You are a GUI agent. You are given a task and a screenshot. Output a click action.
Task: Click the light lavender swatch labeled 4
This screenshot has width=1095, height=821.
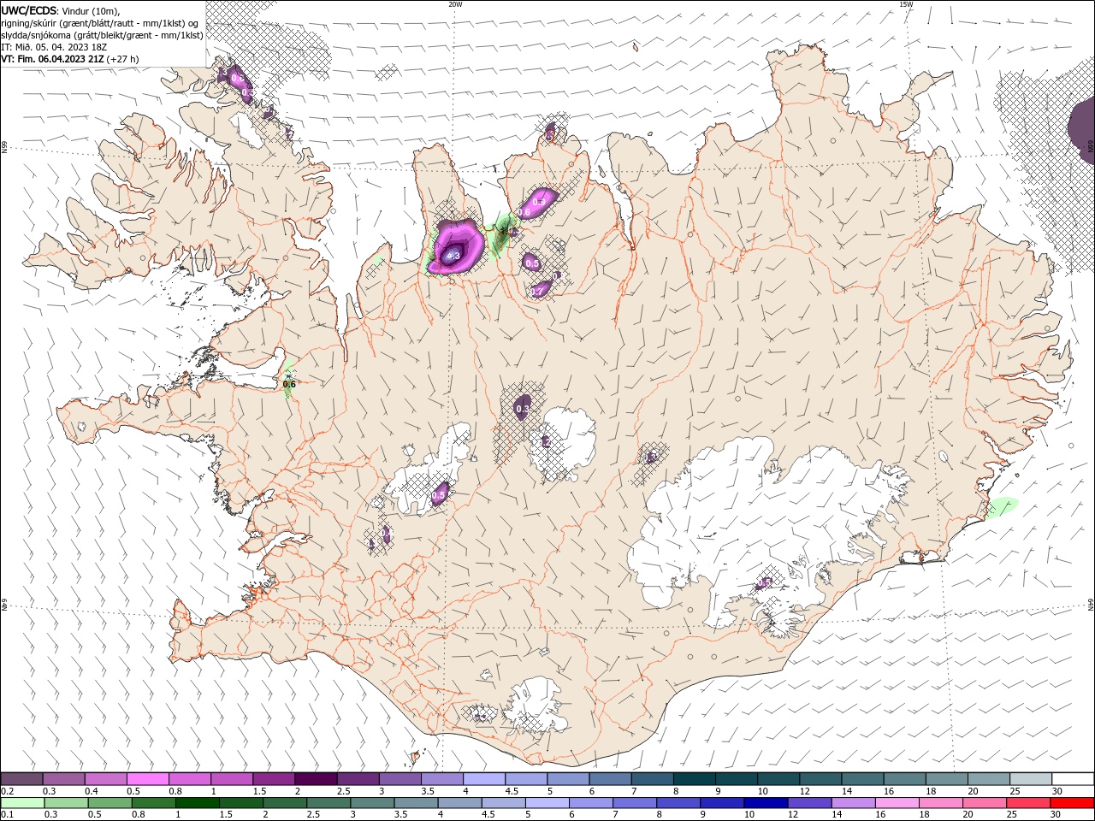[484, 779]
